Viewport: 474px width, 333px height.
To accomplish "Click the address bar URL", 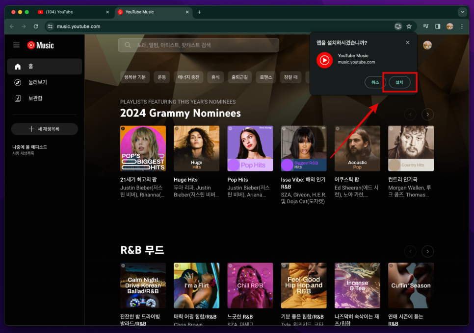I will tap(79, 26).
